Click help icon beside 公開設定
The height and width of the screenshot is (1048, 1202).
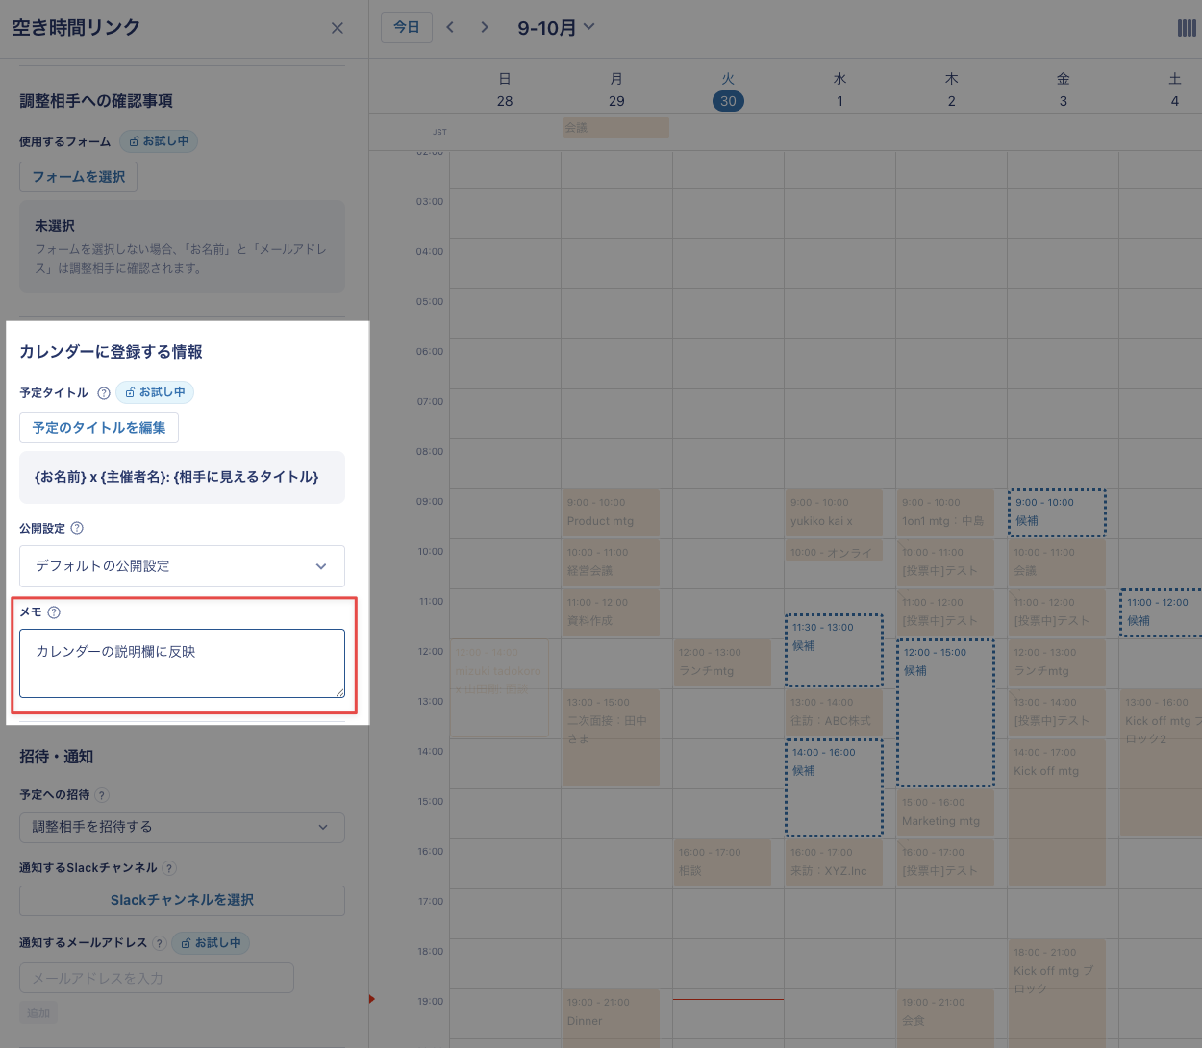pos(78,528)
